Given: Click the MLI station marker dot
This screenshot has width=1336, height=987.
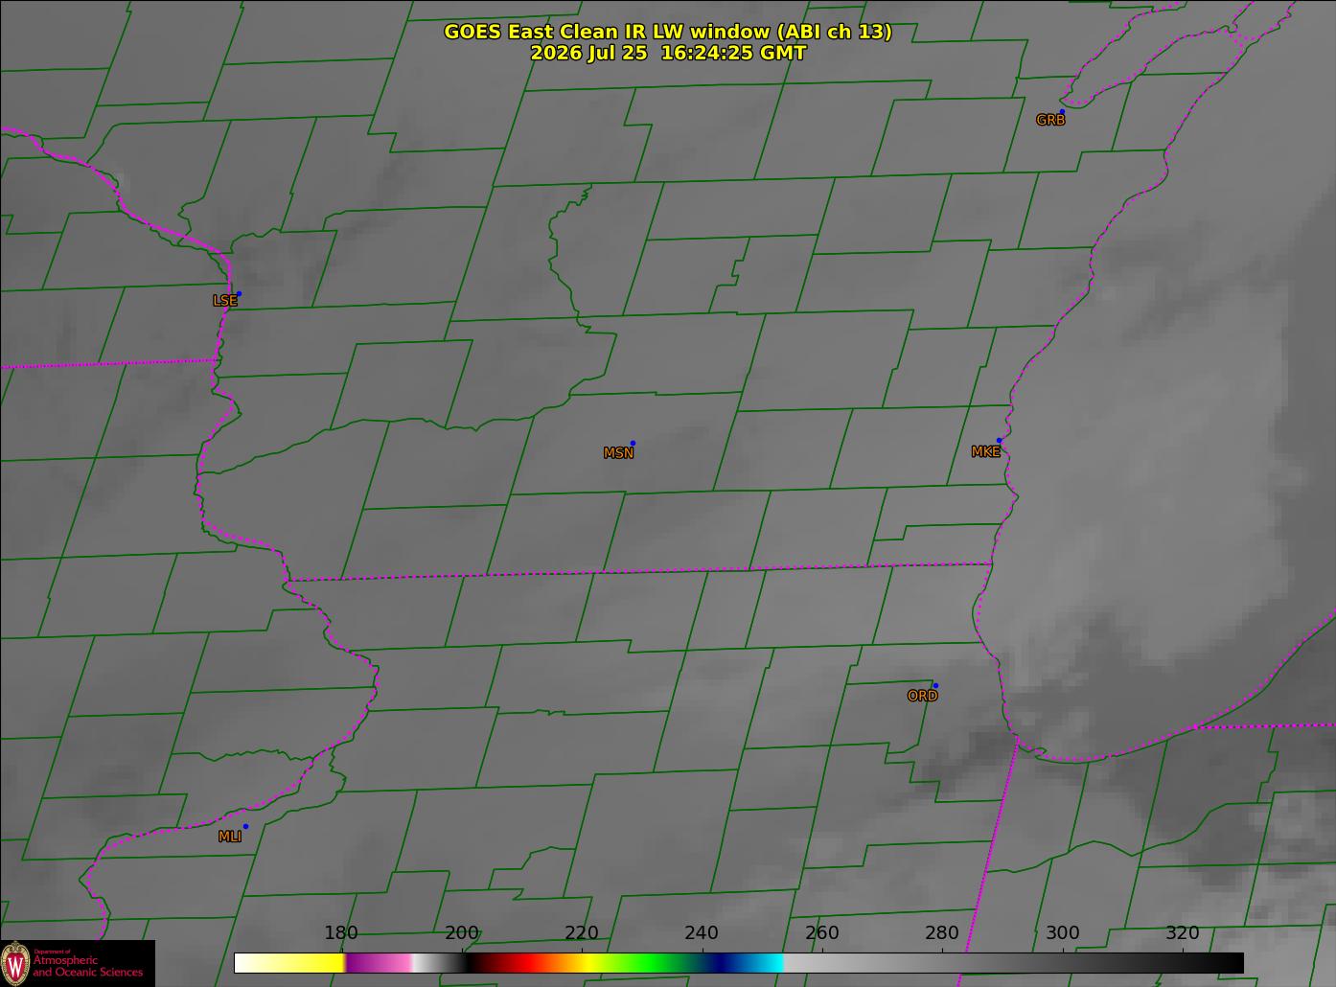Looking at the screenshot, I should tap(245, 827).
